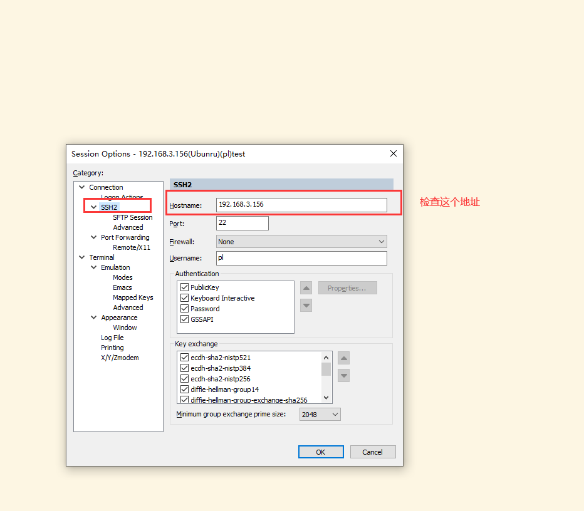
Task: Collapse the Terminal tree node
Action: point(82,257)
